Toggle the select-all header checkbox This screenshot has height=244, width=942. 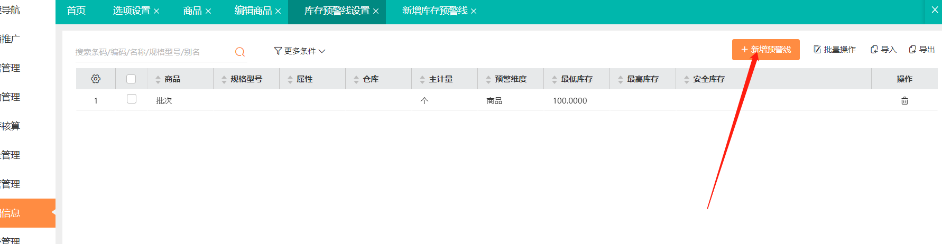131,79
